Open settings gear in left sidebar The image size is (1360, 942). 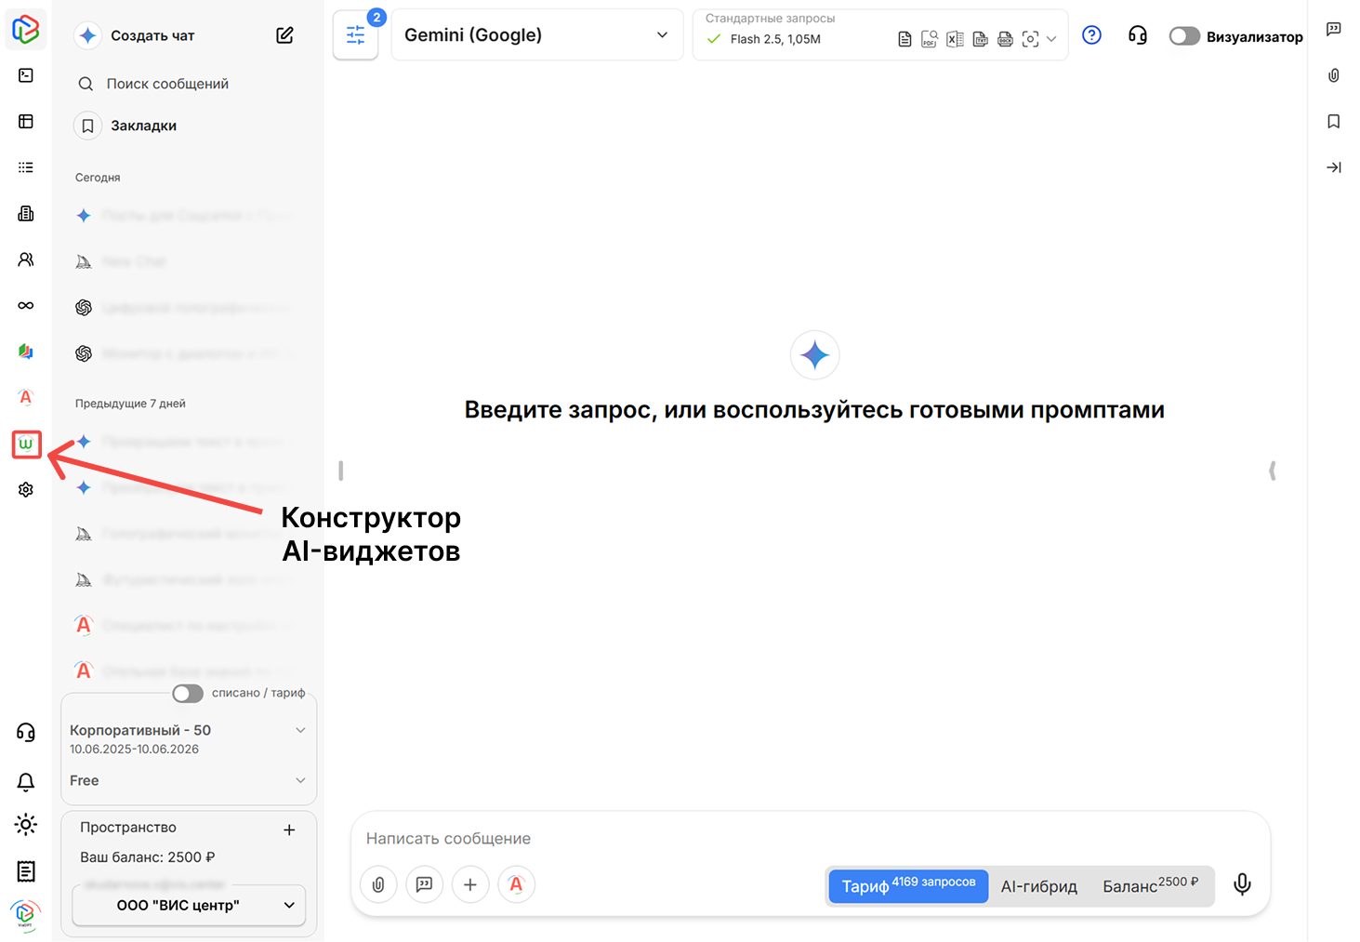25,489
